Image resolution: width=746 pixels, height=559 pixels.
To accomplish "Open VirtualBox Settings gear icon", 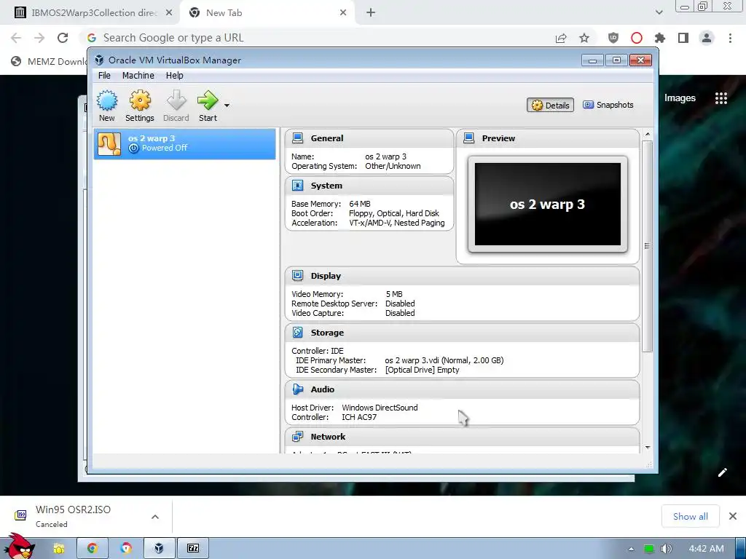I will [x=140, y=100].
